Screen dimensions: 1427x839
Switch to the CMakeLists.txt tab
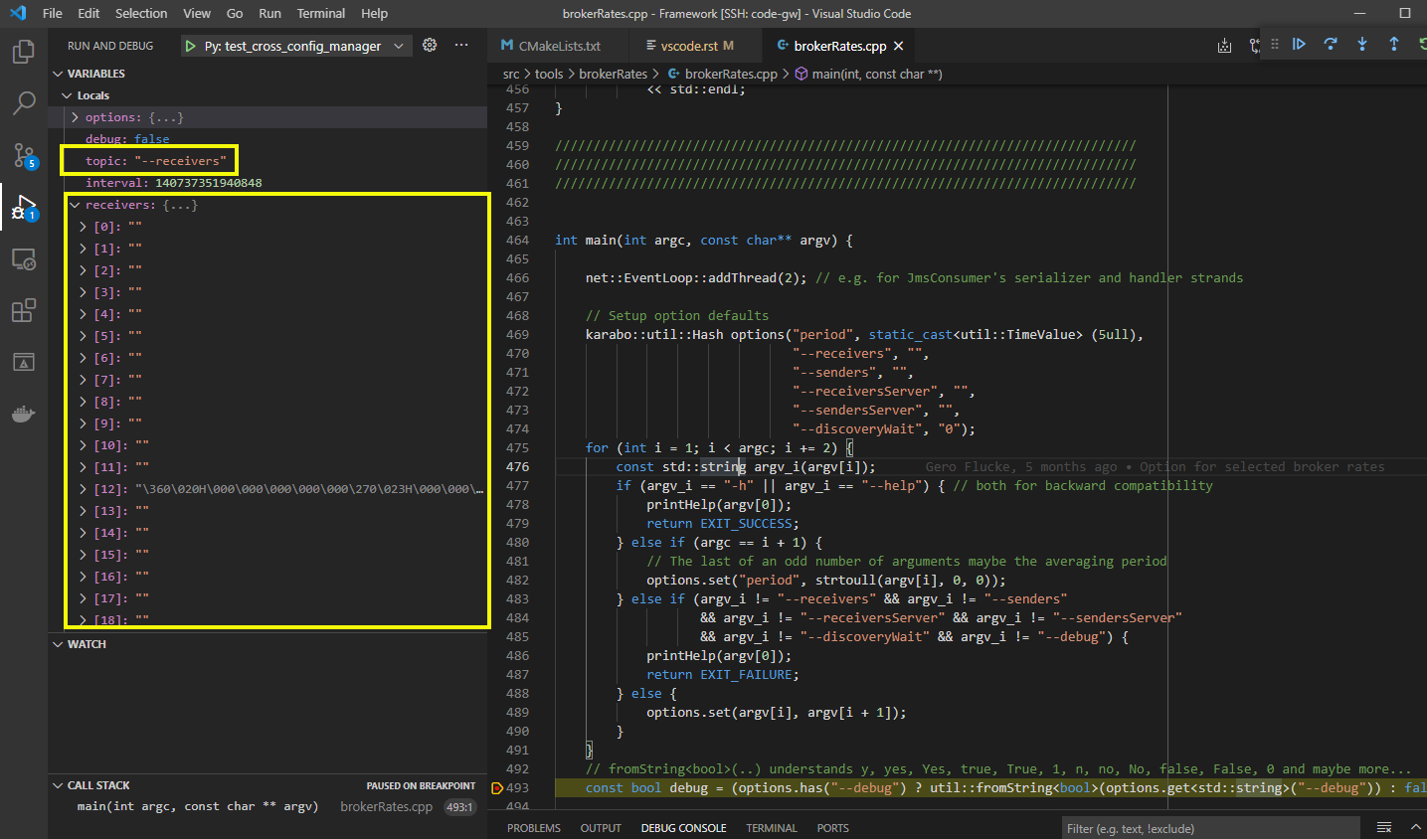pos(559,46)
